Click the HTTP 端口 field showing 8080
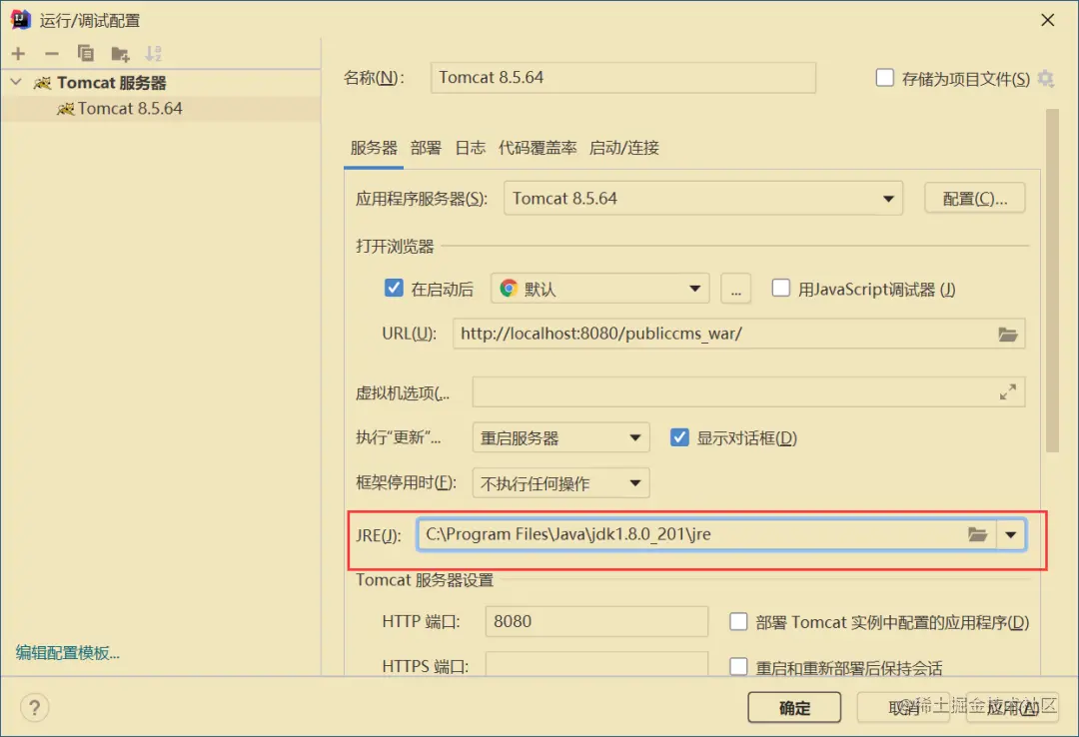This screenshot has height=737, width=1079. pos(596,621)
